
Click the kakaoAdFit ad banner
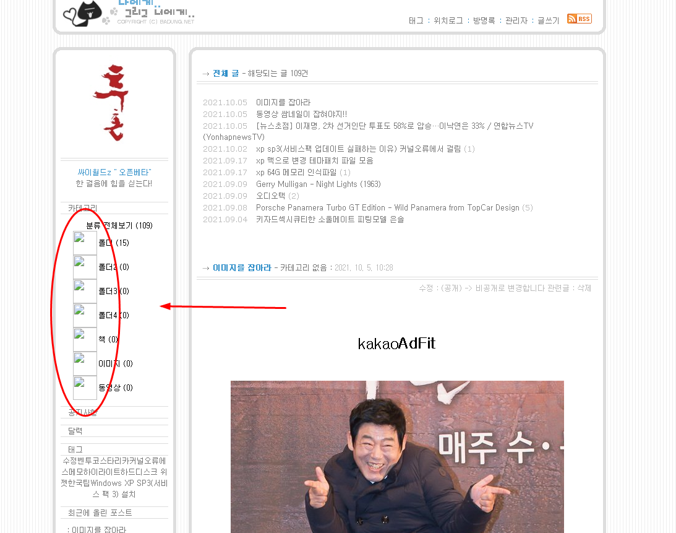396,344
